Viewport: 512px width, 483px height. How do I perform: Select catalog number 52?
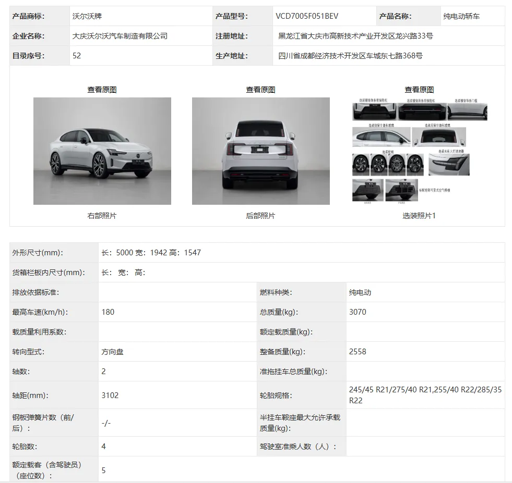pos(77,56)
